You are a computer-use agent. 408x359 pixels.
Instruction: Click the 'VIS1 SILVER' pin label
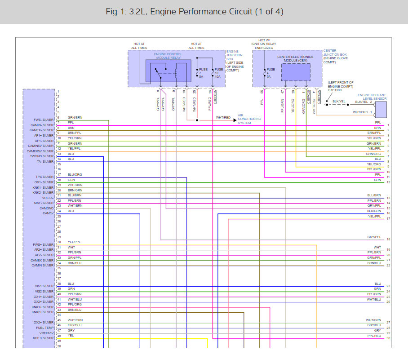[44, 286]
